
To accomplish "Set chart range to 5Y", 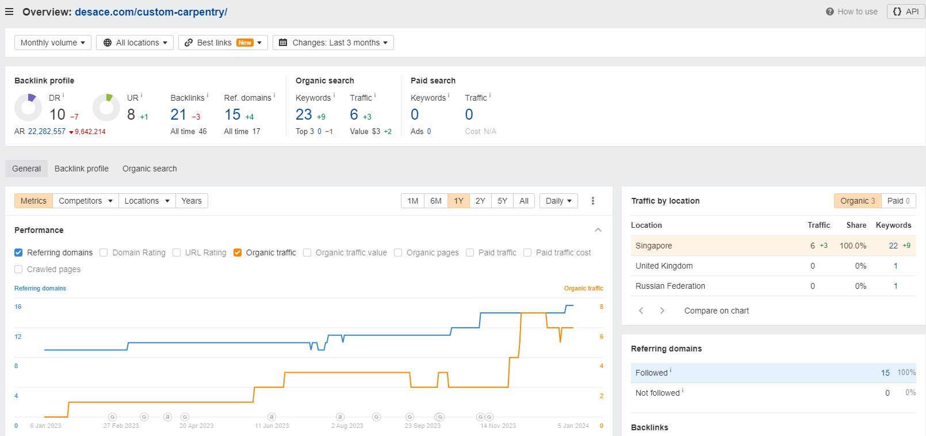I will tap(502, 201).
